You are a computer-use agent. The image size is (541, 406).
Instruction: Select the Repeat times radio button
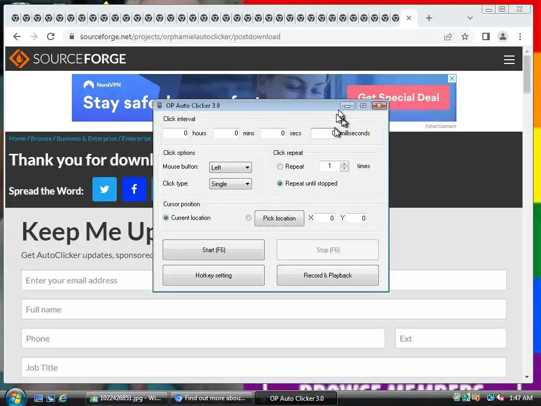click(280, 167)
